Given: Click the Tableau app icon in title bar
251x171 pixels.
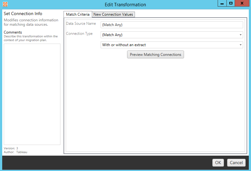Looking at the screenshot, I should tap(5, 5).
